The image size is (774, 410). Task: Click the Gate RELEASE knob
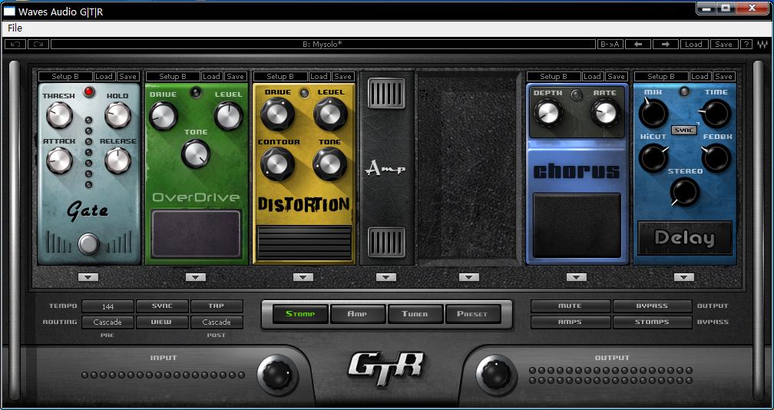coord(117,160)
